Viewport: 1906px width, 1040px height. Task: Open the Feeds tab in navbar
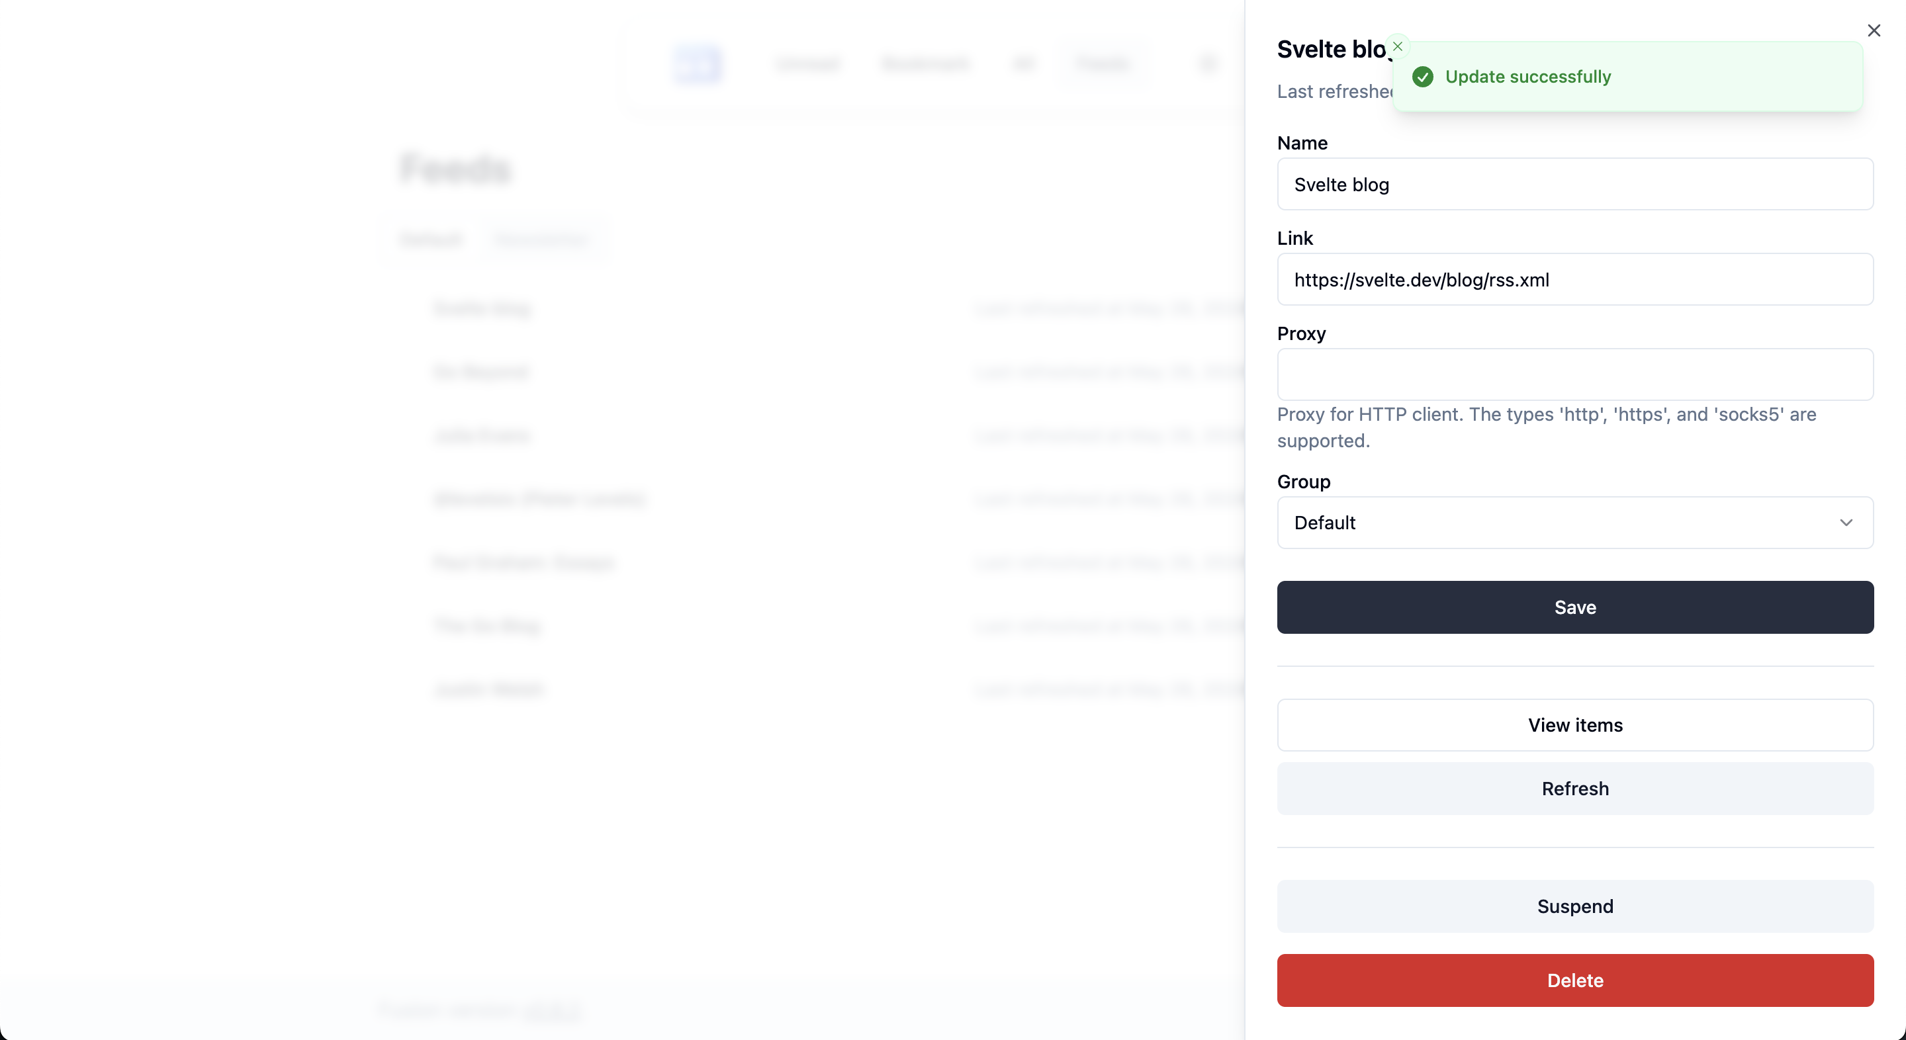tap(1103, 64)
